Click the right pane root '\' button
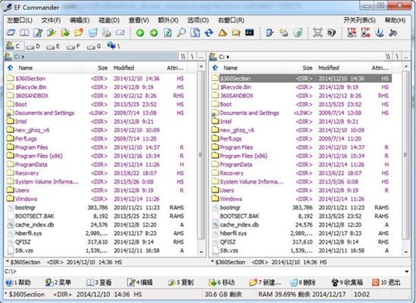The height and width of the screenshot is (303, 416). (x=397, y=57)
